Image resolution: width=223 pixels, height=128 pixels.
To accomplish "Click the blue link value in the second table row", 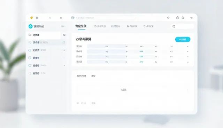I will point(141,51).
